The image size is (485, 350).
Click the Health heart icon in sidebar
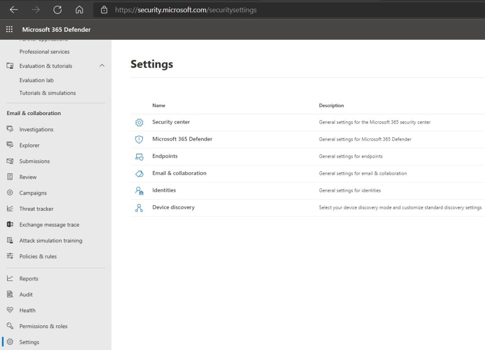(x=10, y=310)
